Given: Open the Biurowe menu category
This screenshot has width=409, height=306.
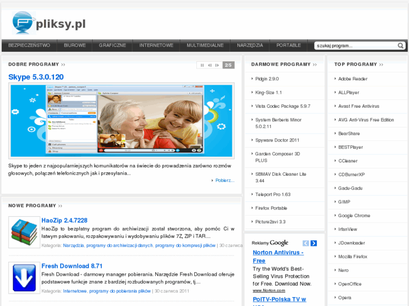Looking at the screenshot, I should click(75, 45).
